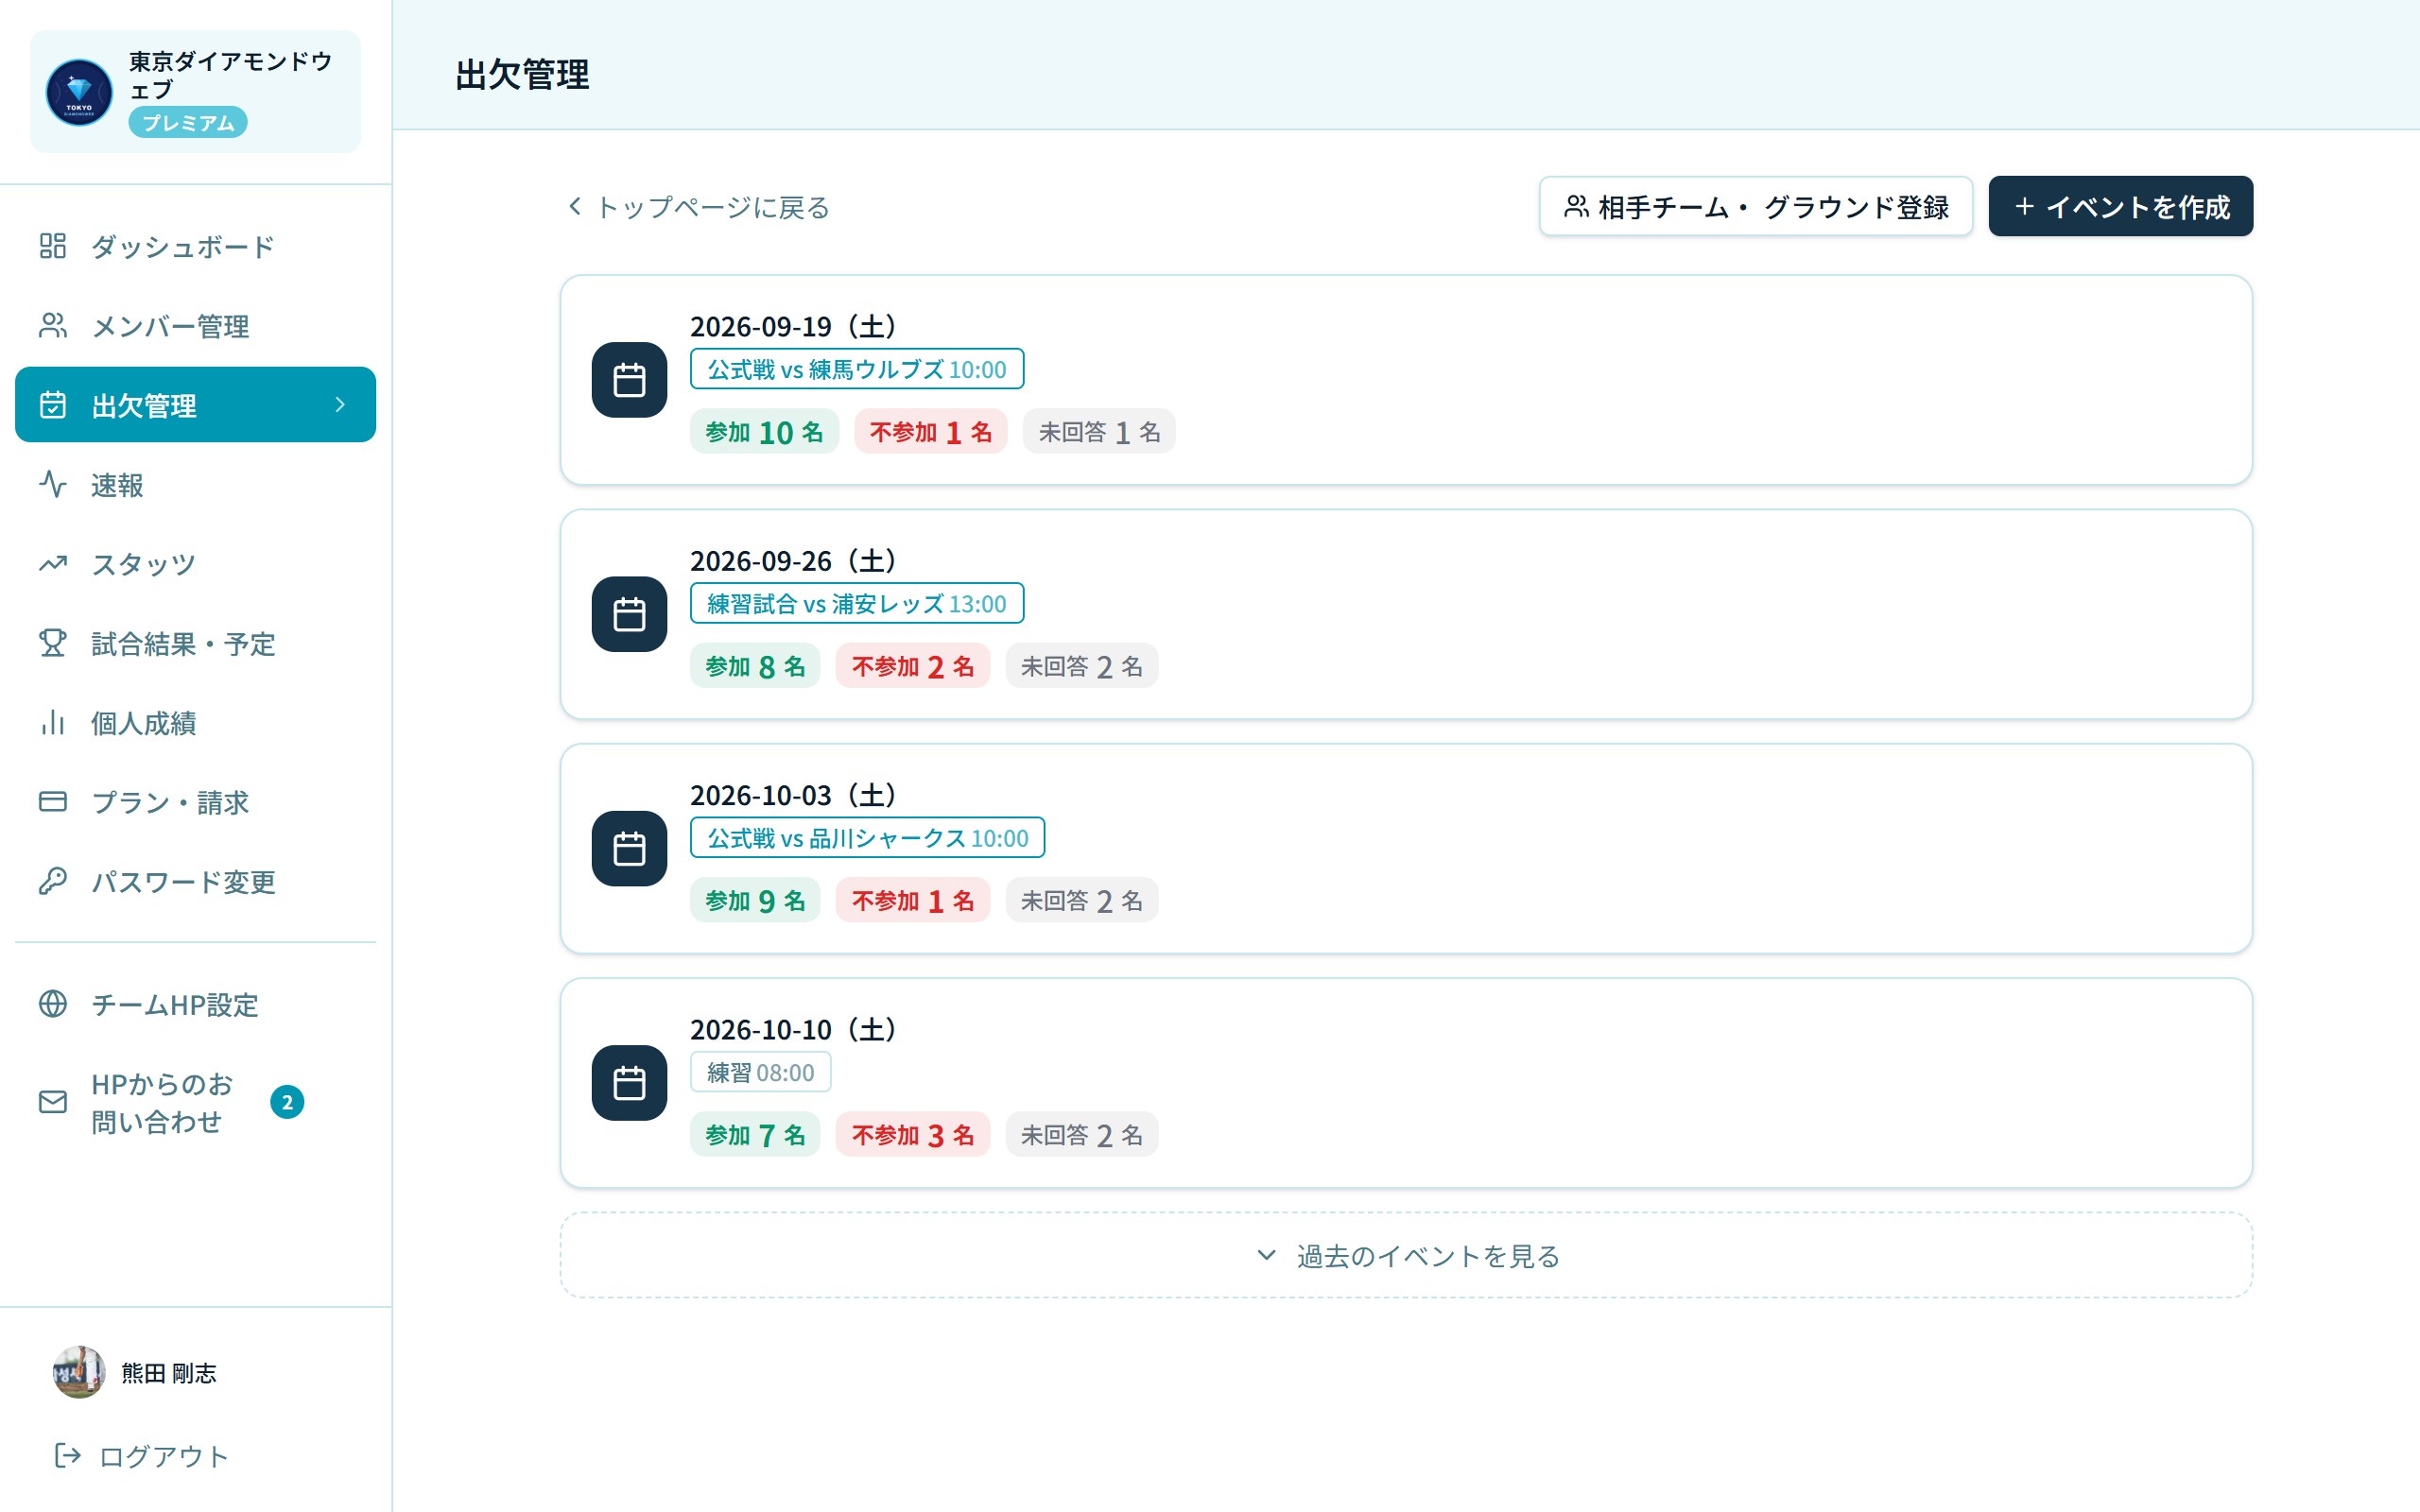Click the プレミアム plan badge
The height and width of the screenshot is (1512, 2420).
(188, 122)
